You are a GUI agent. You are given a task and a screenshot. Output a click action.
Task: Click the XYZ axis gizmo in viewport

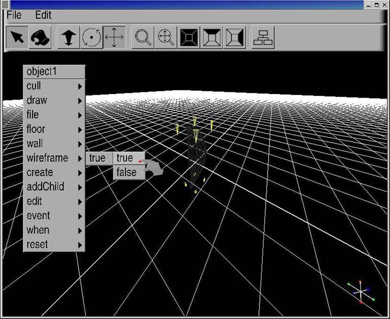pos(361,292)
